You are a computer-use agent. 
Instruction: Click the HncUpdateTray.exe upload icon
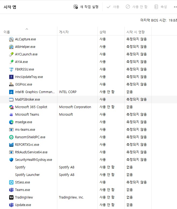click(11, 77)
